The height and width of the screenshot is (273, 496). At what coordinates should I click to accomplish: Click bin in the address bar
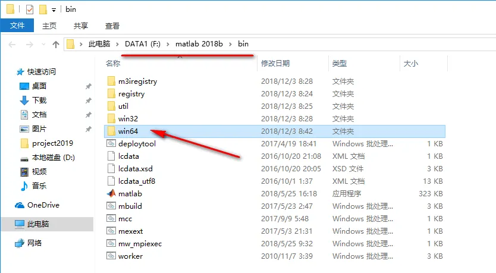tap(243, 44)
